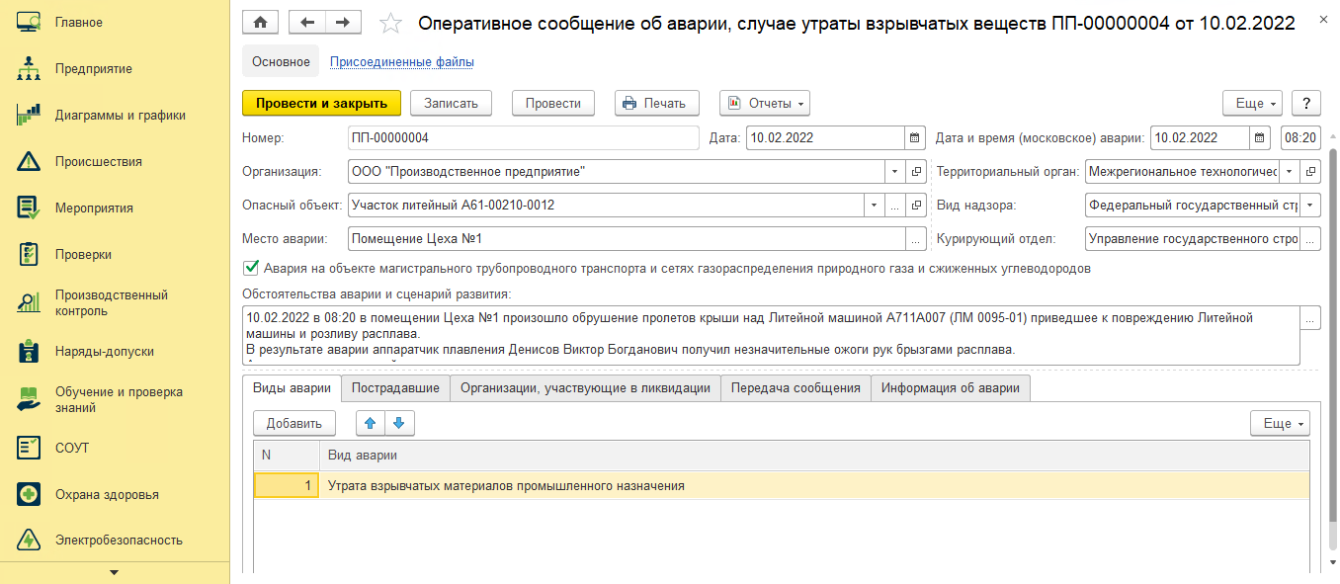Open the Информация об аварии tab
This screenshot has width=1340, height=584.
(x=951, y=388)
